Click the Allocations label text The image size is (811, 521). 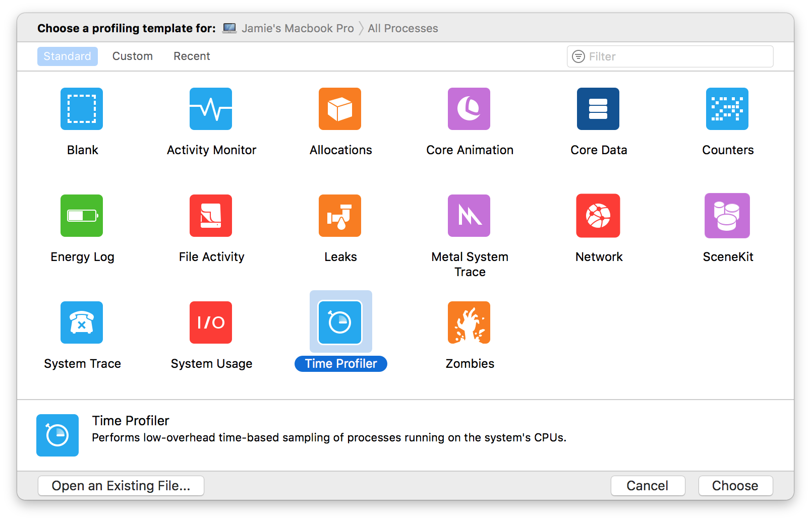coord(341,150)
